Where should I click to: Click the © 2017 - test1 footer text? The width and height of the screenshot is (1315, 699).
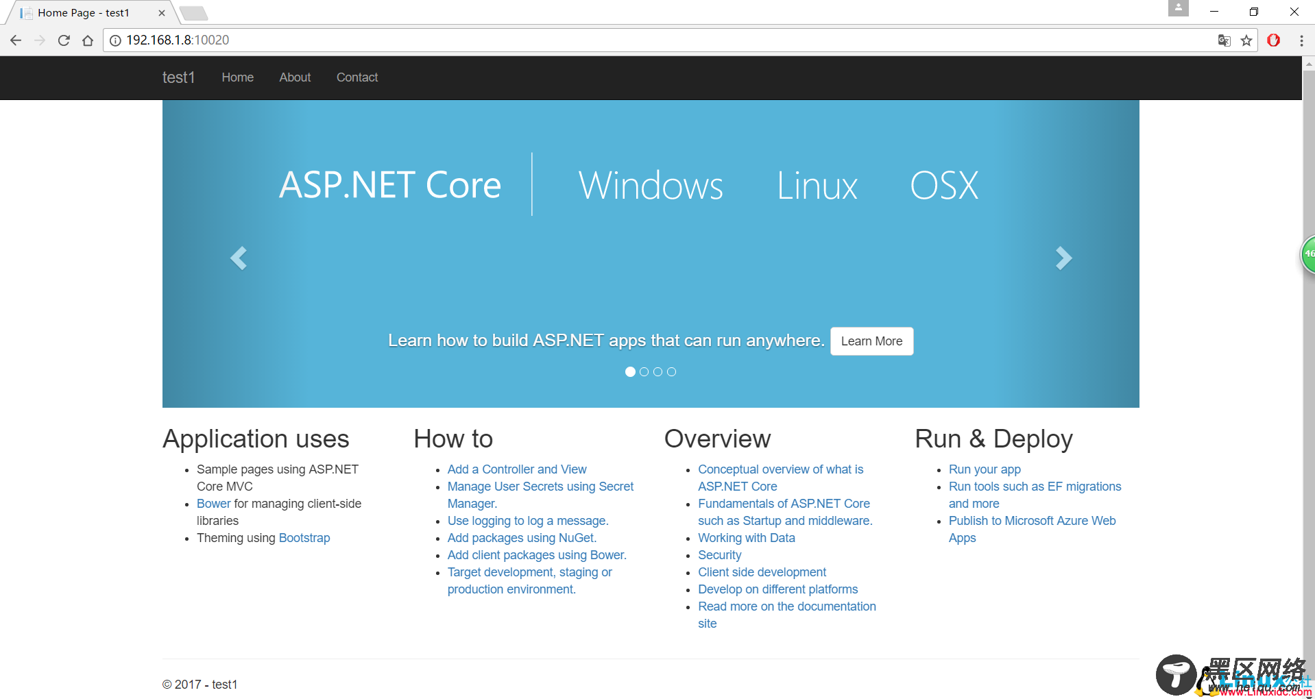pos(200,685)
